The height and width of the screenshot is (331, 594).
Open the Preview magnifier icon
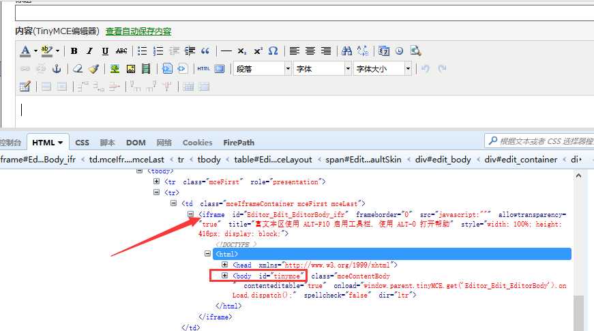415,51
